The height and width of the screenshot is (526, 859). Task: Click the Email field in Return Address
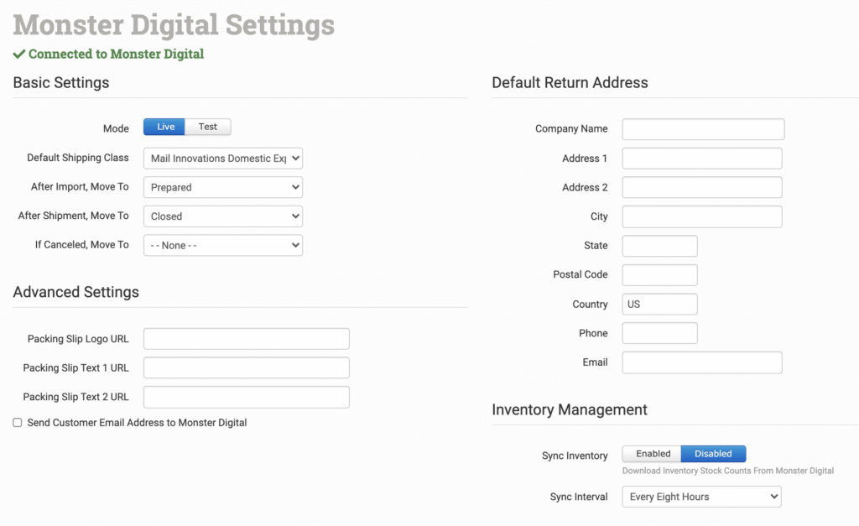click(701, 362)
